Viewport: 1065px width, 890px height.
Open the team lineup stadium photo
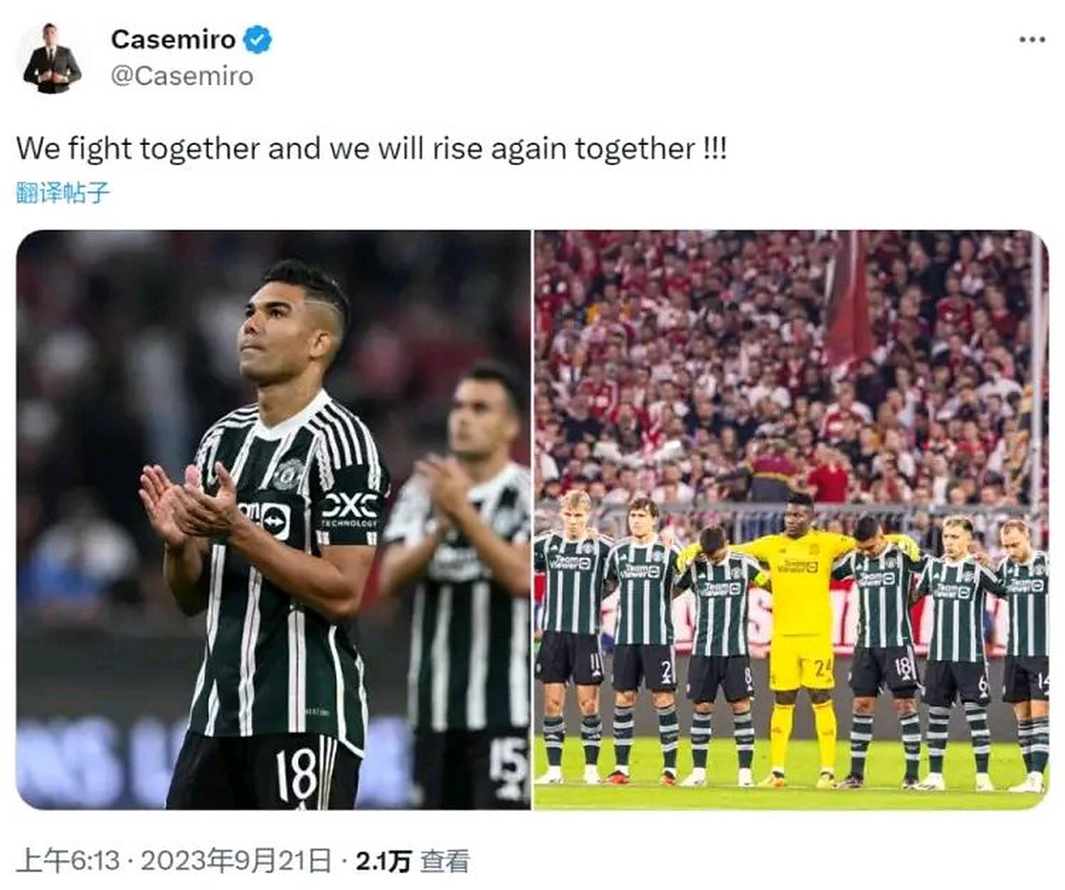(791, 520)
